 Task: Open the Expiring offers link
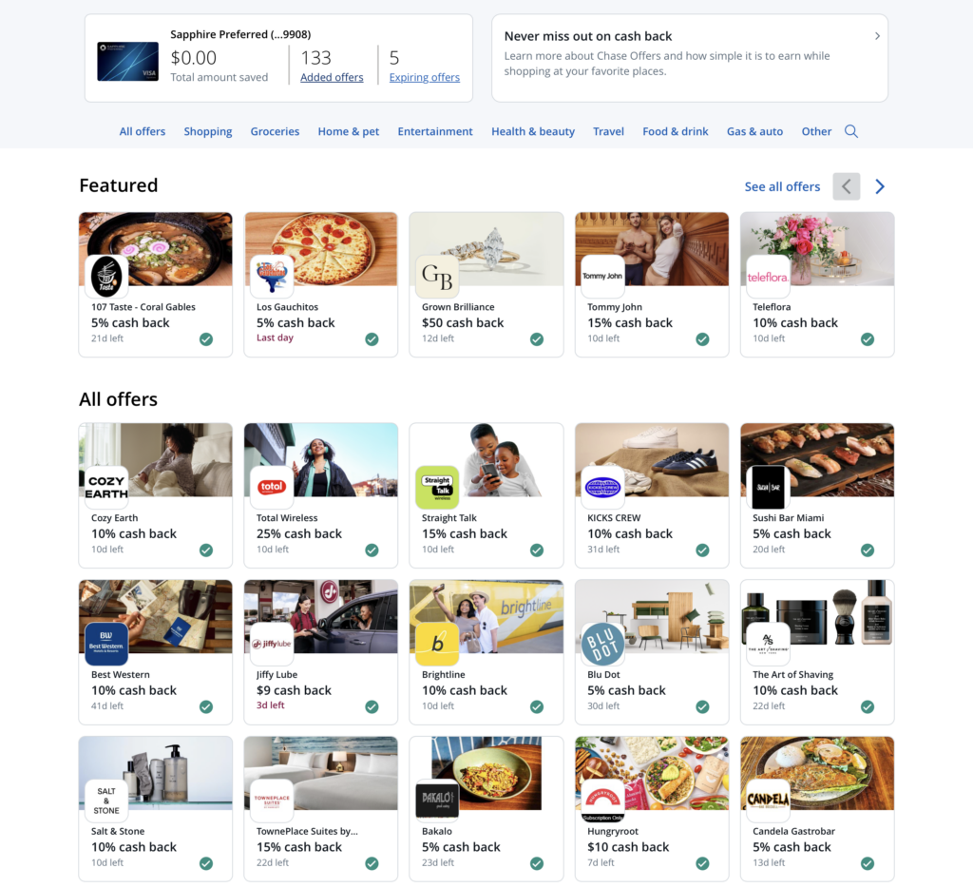[x=425, y=77]
